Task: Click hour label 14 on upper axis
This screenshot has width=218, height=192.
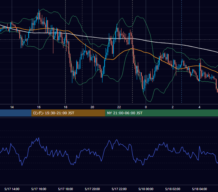Action: pos(12,107)
